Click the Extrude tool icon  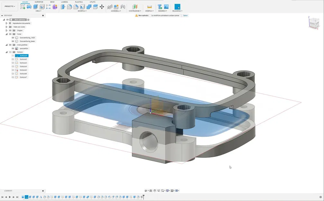(x=35, y=7)
